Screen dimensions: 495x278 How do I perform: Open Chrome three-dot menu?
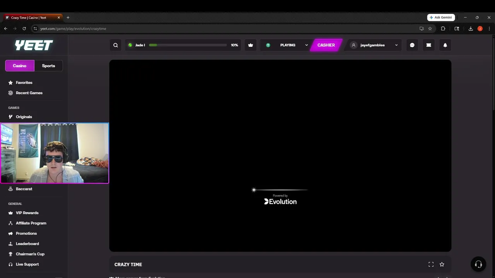489,29
